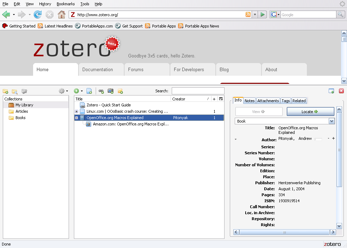
Task: Take a snapshot of the current page
Action: 111,91
